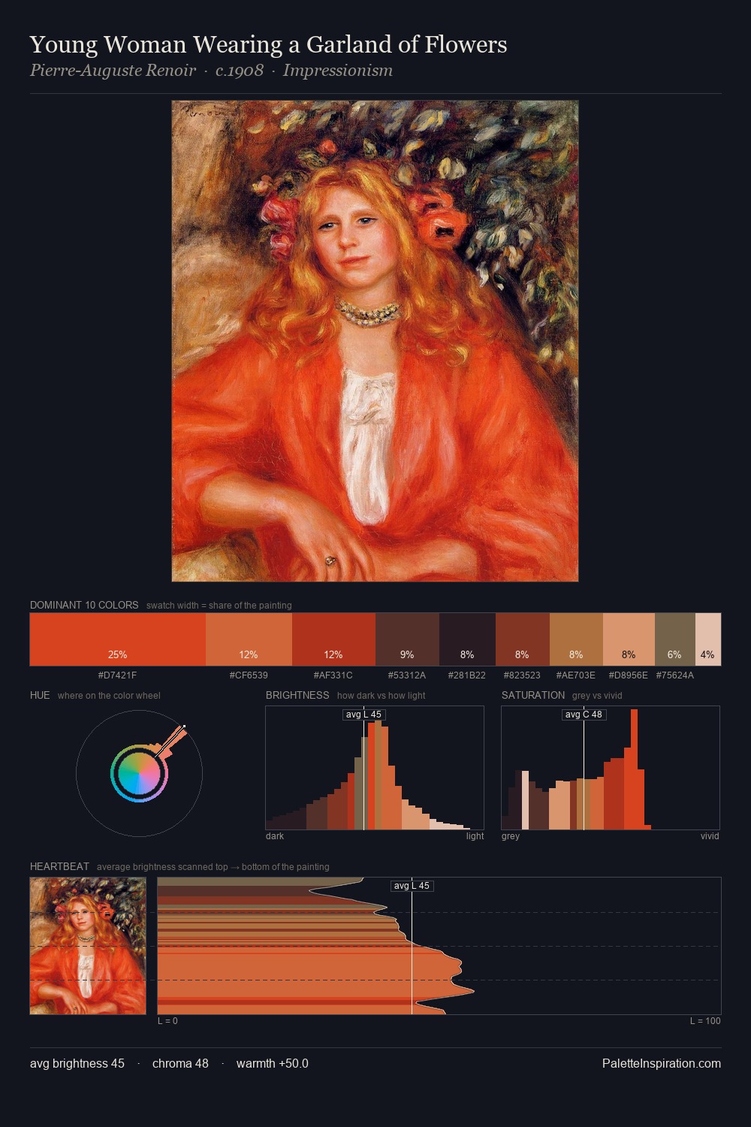Choose the #53312A brown swatch showing 9%
Viewport: 751px width, 1127px height.
click(407, 639)
